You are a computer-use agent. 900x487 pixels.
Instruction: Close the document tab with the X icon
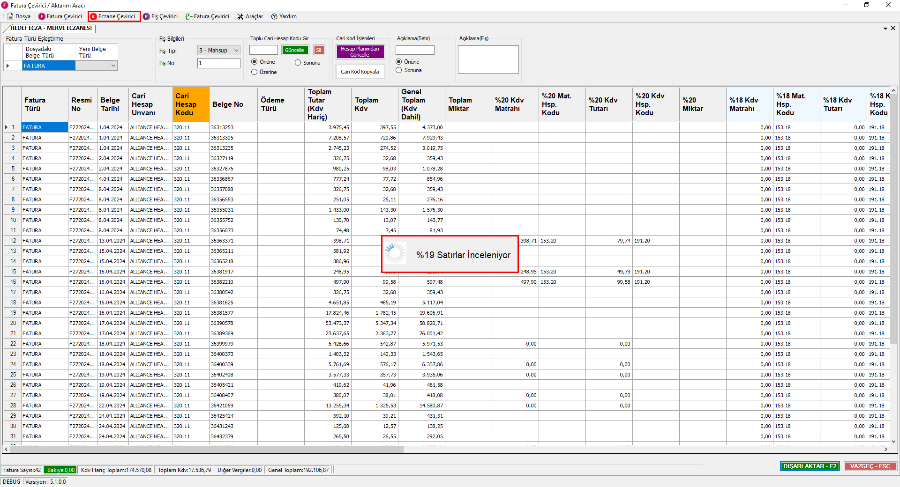point(893,28)
